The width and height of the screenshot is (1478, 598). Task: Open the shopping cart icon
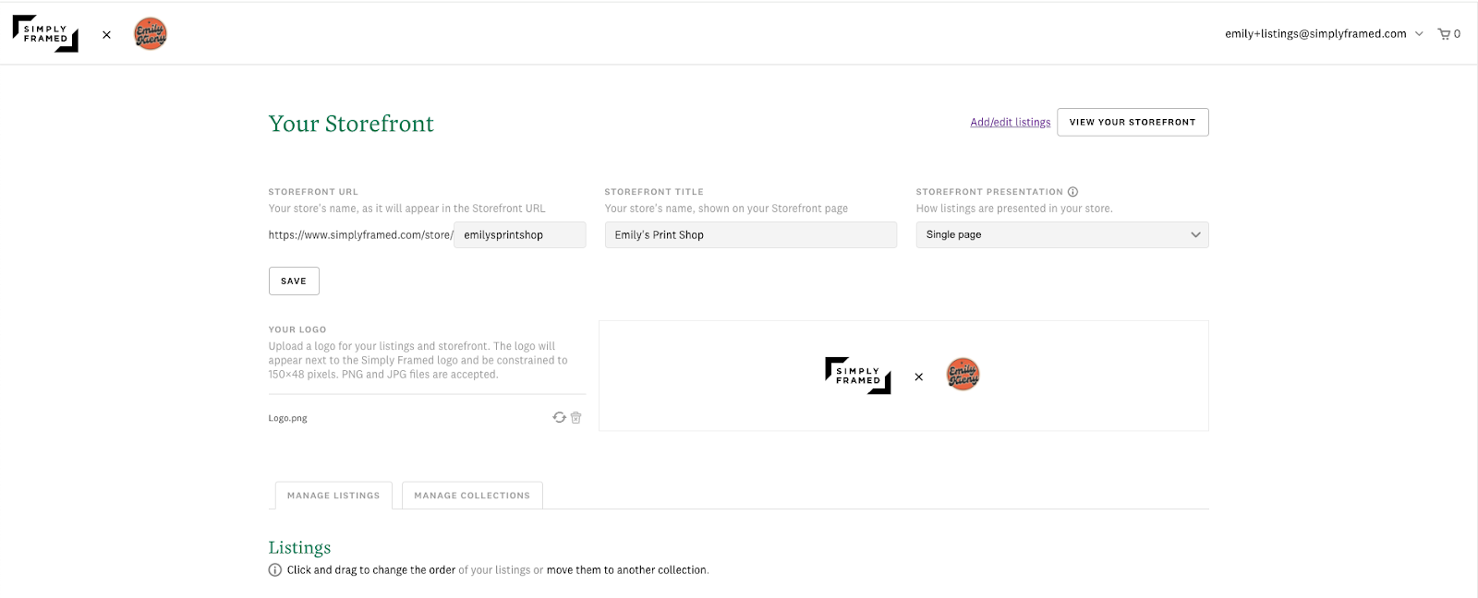[x=1444, y=34]
